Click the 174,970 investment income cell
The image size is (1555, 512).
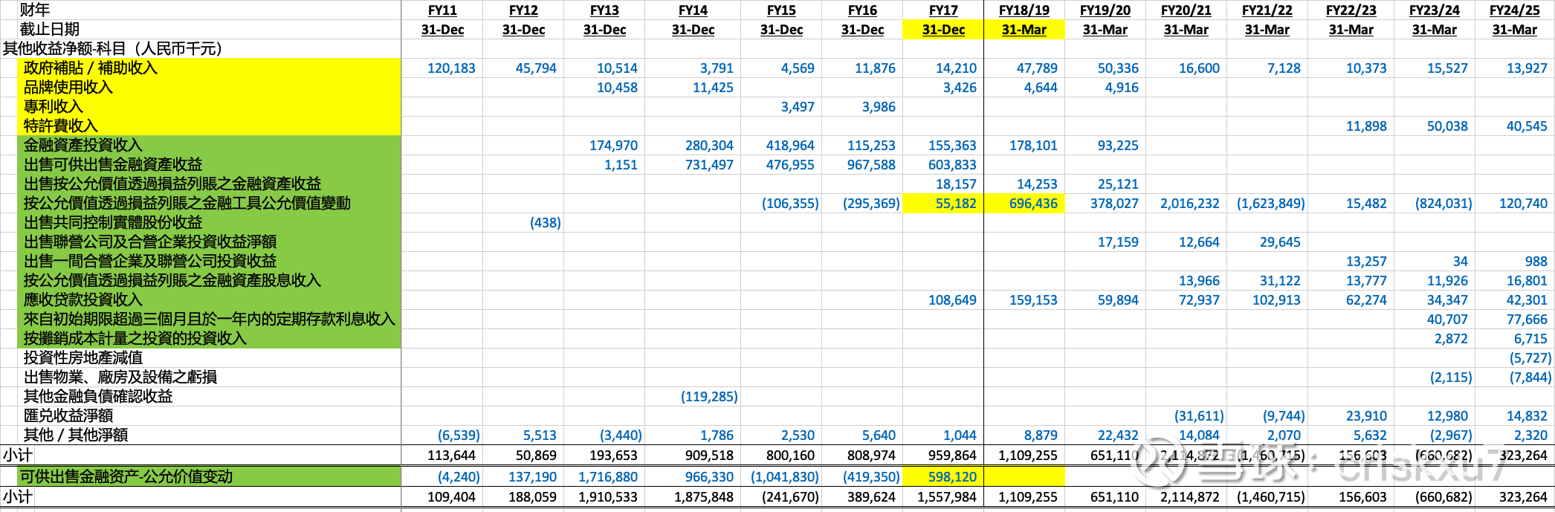coord(613,146)
